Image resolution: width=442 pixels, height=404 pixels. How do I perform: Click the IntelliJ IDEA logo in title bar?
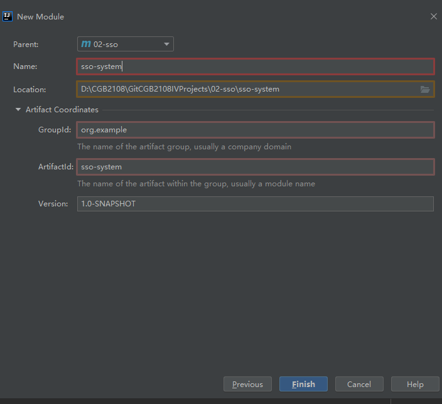click(8, 16)
